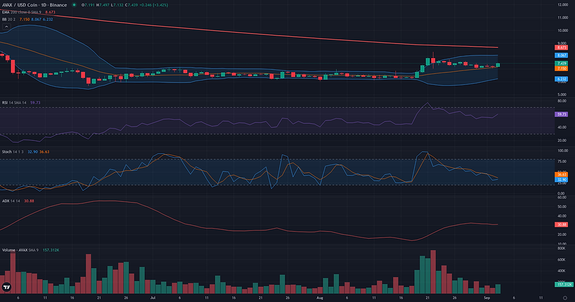Click the 800K volume scale value
Screen dimensions: 575x302
click(x=561, y=248)
